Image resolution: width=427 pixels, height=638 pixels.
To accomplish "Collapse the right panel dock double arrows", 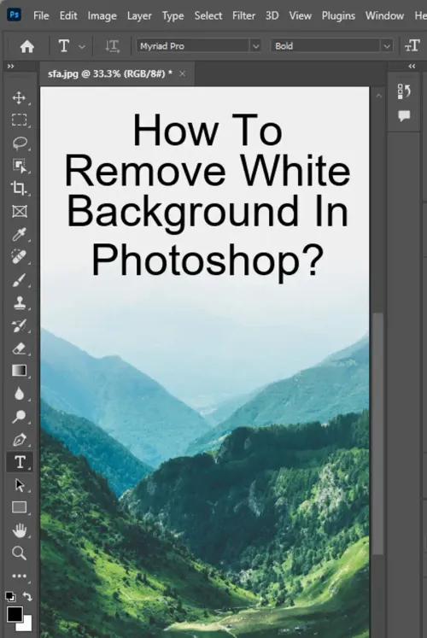I will click(x=412, y=67).
